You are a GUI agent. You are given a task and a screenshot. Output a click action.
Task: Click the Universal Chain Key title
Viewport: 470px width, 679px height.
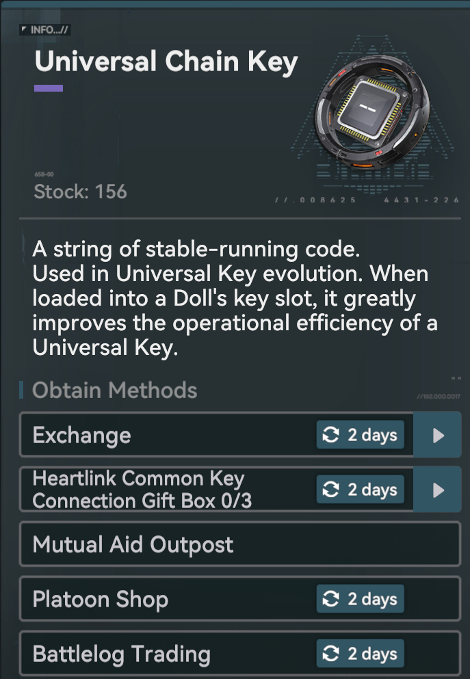[x=166, y=62]
